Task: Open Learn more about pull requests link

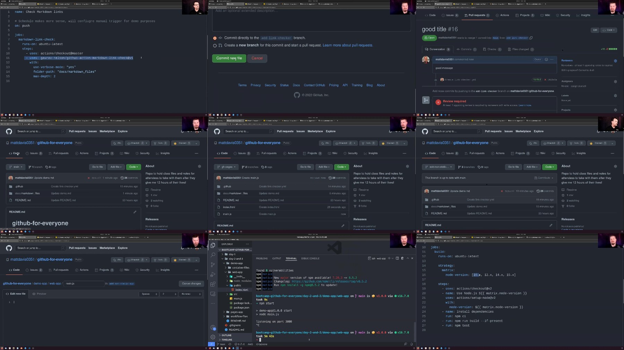Action: (x=348, y=45)
